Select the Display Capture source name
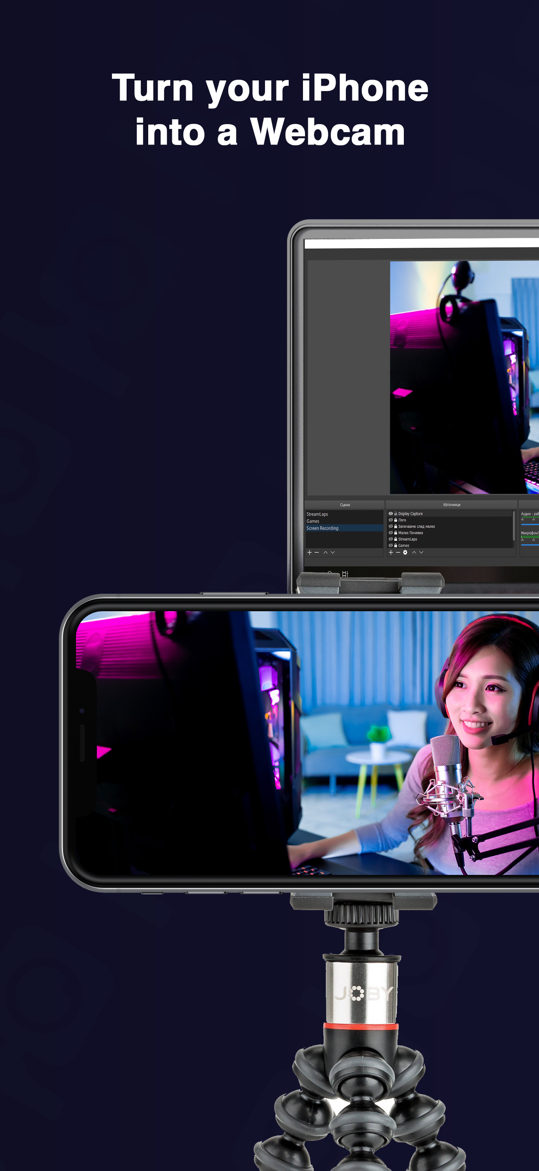 click(x=410, y=514)
